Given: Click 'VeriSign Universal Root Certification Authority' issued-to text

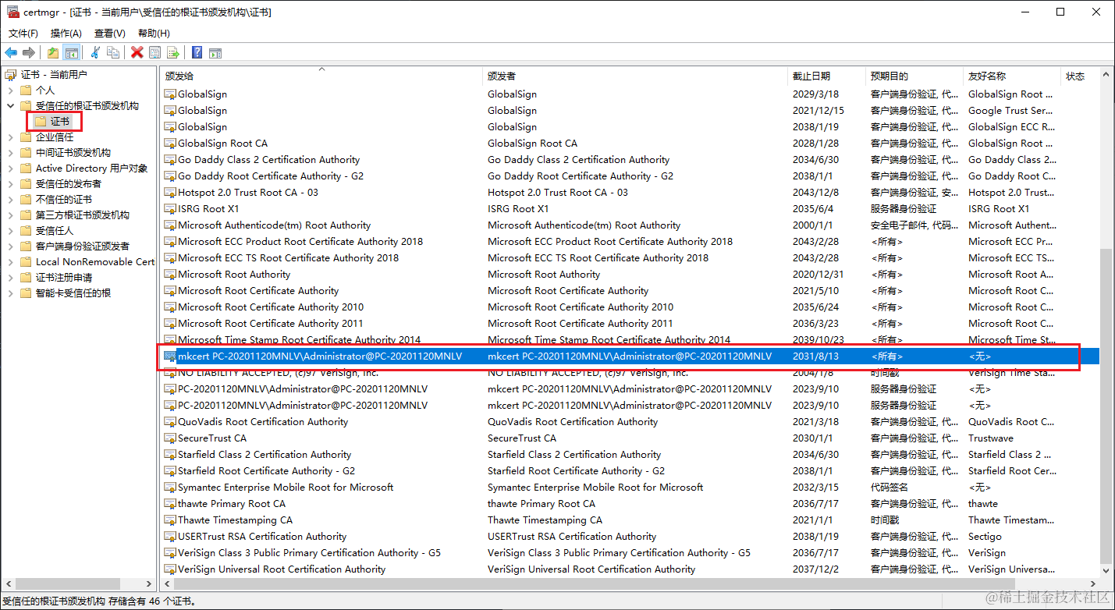Looking at the screenshot, I should click(282, 569).
